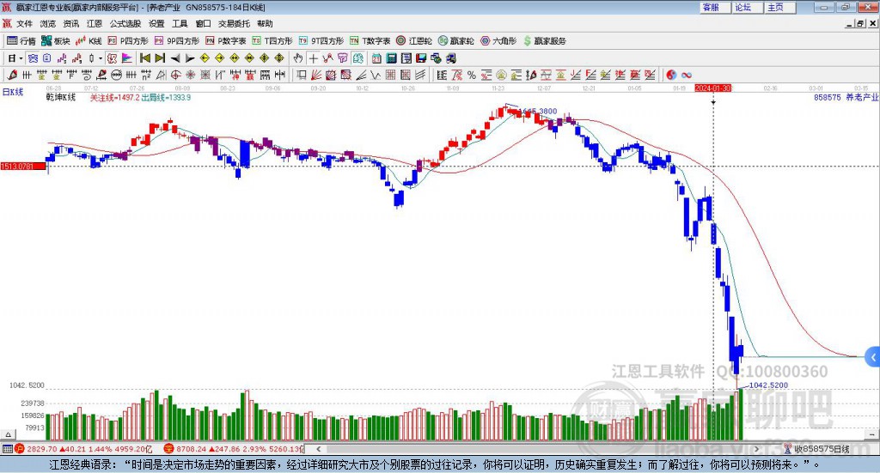The height and width of the screenshot is (473, 880).
Task: Launch the 江恩轮 Gann wheel
Action: [x=414, y=41]
